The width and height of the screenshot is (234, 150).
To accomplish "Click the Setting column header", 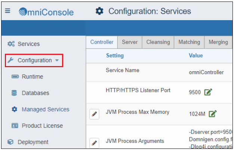I will pos(115,56).
